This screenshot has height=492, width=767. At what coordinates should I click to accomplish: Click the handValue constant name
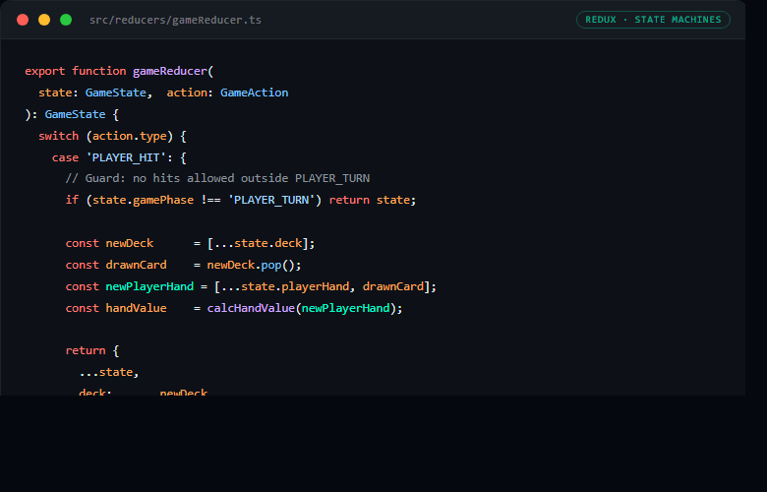point(136,308)
